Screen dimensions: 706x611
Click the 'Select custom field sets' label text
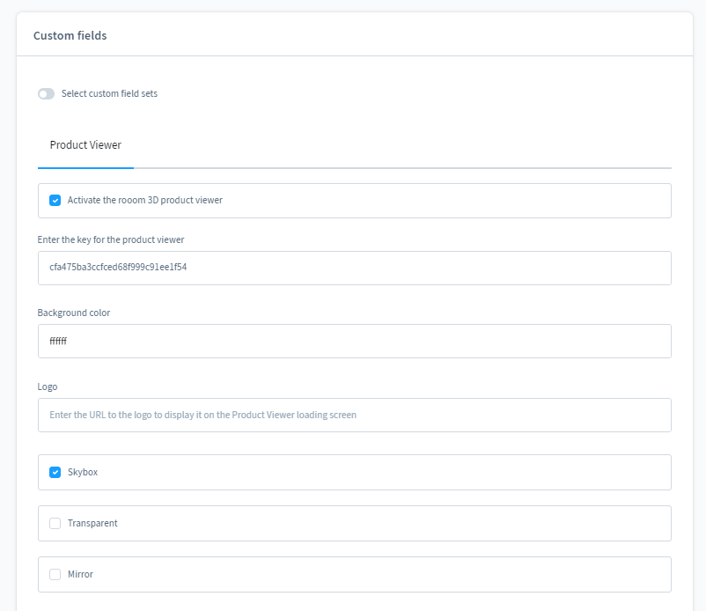tap(109, 93)
